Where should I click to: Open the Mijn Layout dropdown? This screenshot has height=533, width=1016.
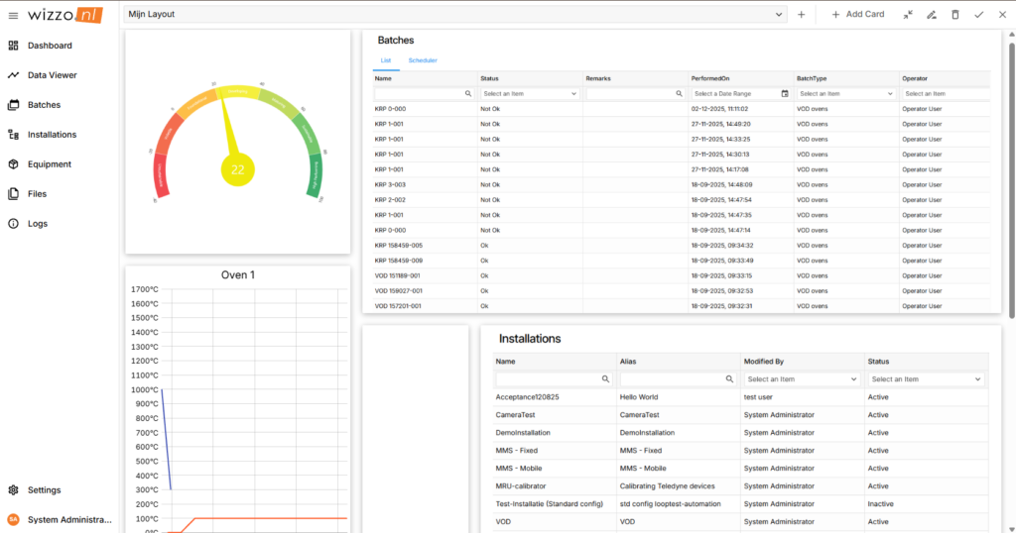[455, 14]
